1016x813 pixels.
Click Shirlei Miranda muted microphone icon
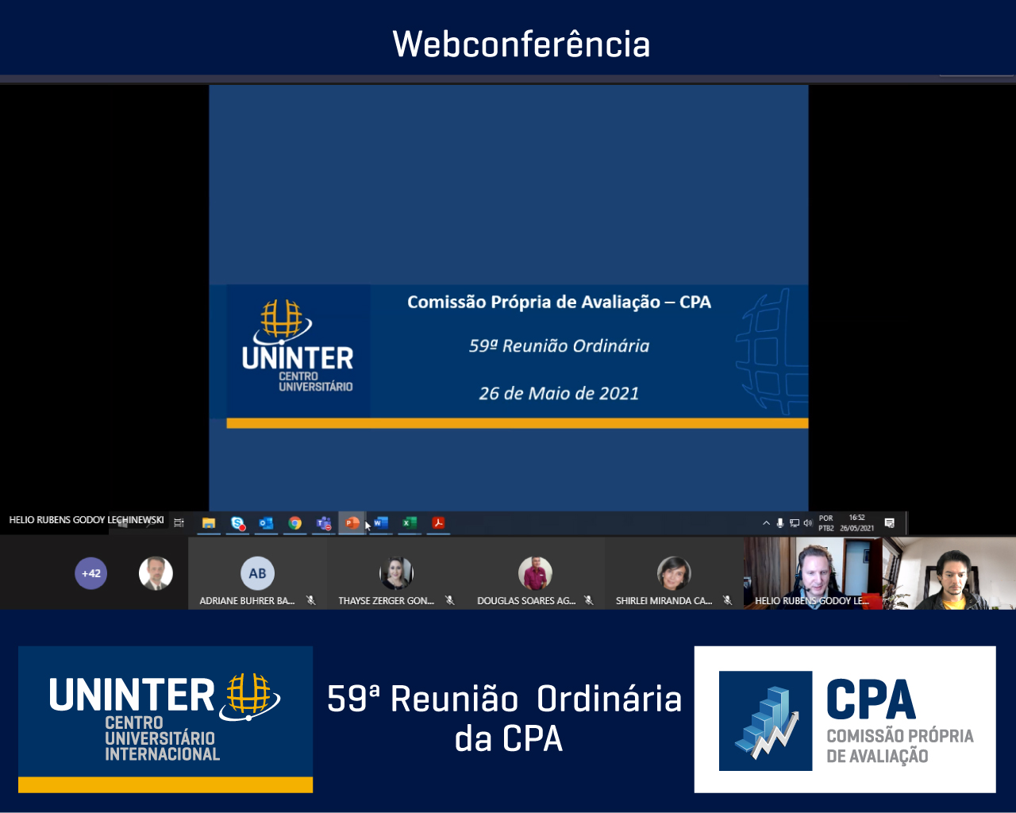pos(727,601)
